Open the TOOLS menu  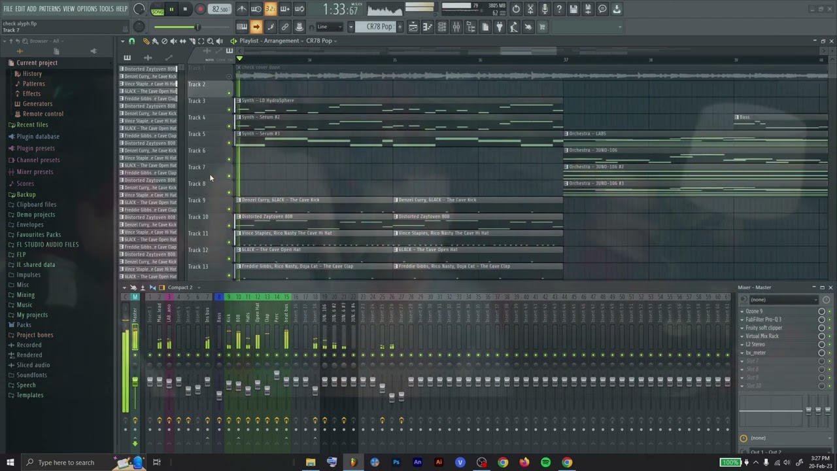[x=106, y=9]
